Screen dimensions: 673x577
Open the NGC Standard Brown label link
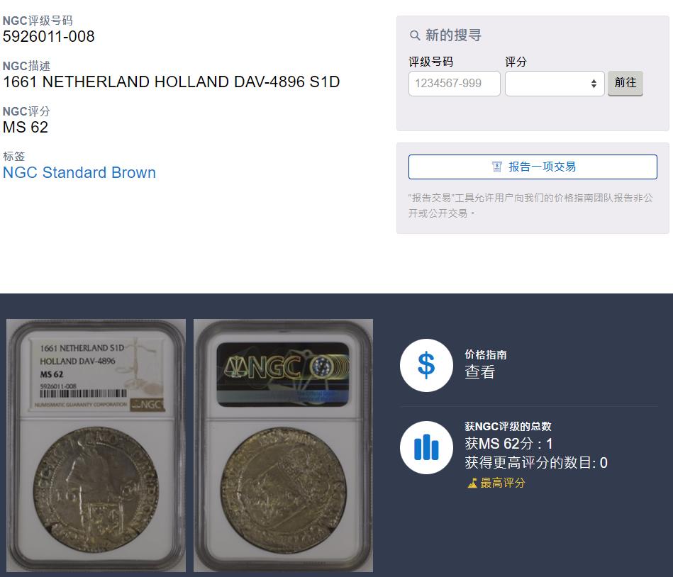(79, 172)
